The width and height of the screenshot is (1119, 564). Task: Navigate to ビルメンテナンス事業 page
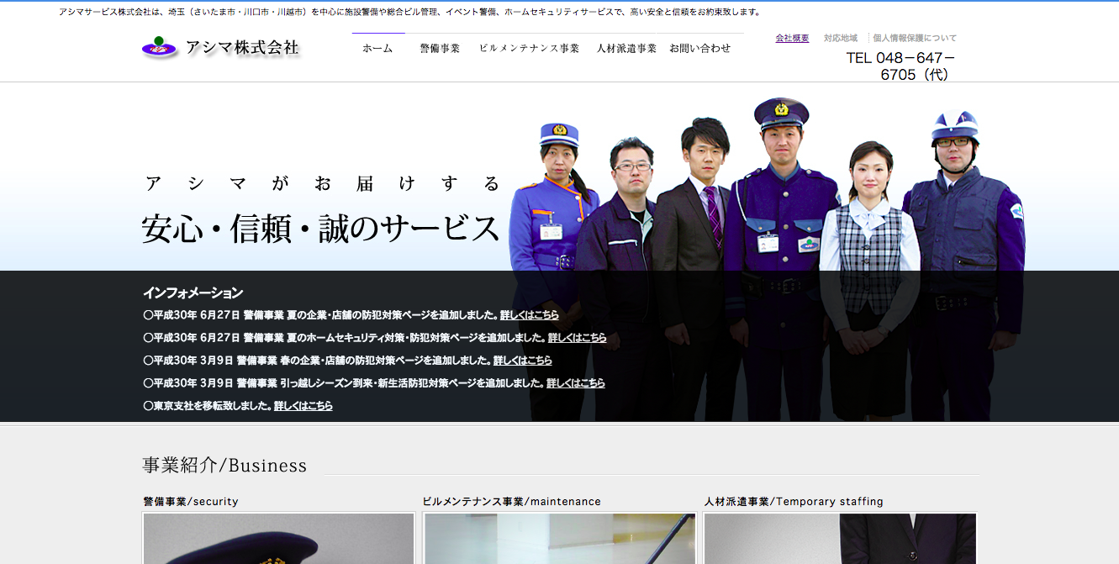[528, 48]
